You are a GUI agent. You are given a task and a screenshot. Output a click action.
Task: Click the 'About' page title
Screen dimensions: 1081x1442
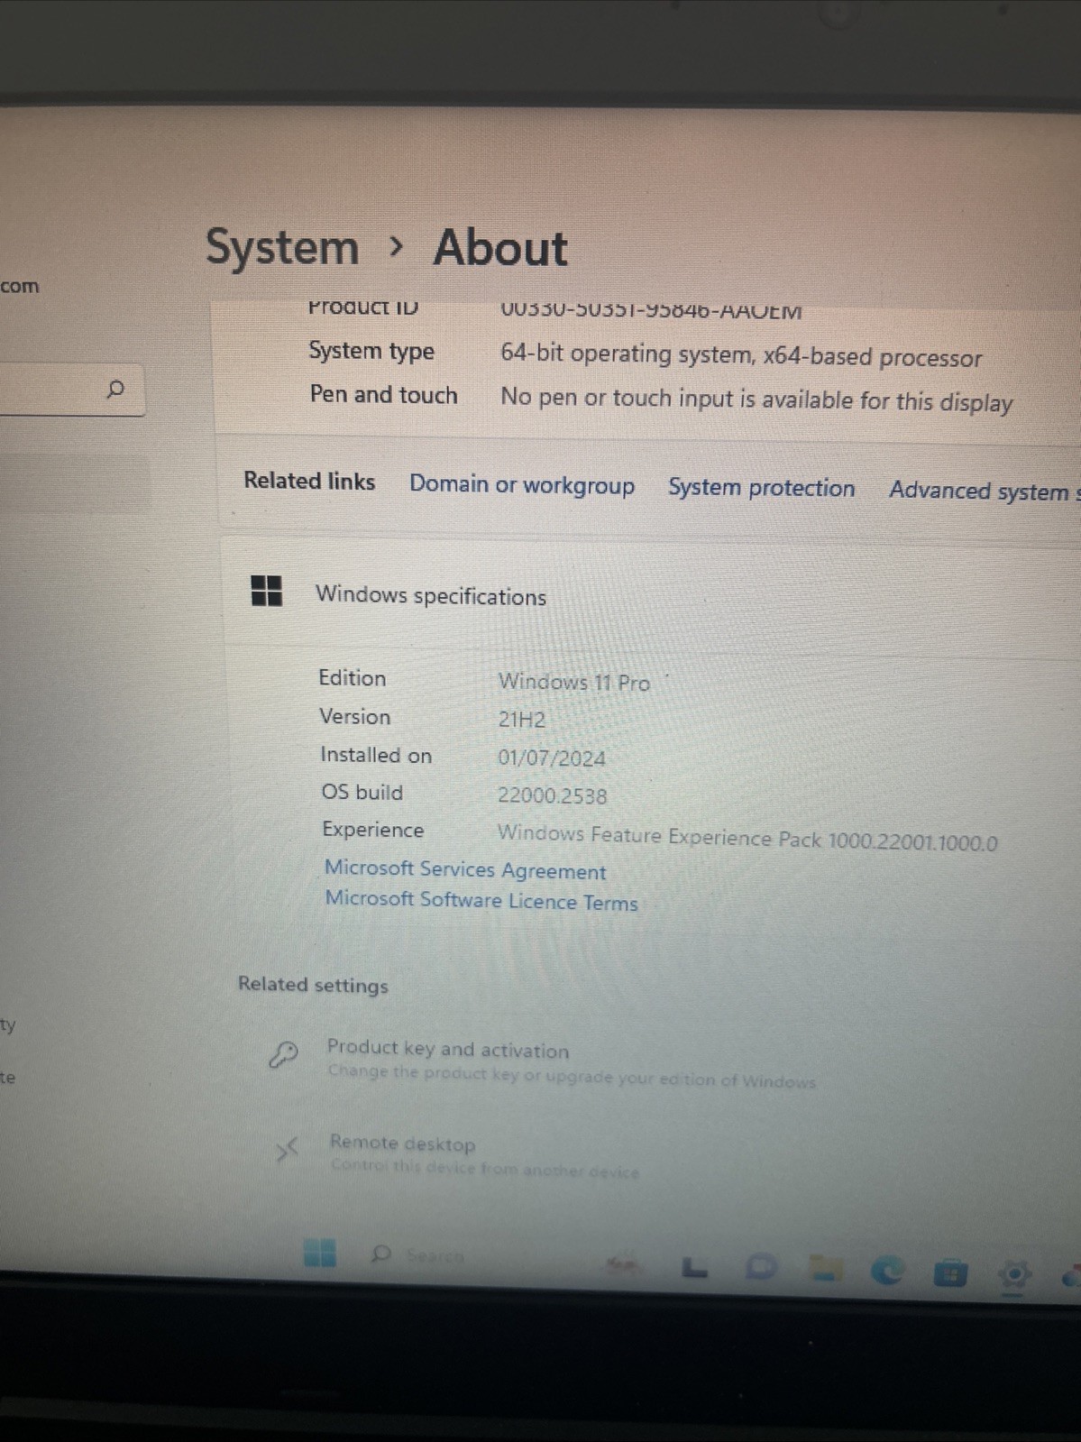[x=500, y=248]
